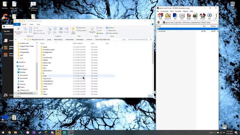Open WinRAR's Favorites menu
The height and width of the screenshot is (135, 240).
[x=178, y=11]
